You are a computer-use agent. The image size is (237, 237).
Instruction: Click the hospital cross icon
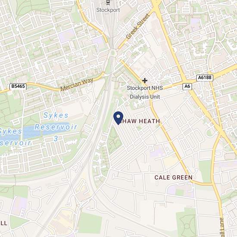(x=145, y=81)
